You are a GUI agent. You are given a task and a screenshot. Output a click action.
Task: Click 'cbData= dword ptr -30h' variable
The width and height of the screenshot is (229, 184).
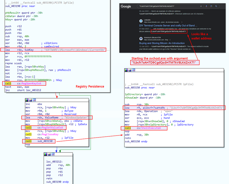22,16
